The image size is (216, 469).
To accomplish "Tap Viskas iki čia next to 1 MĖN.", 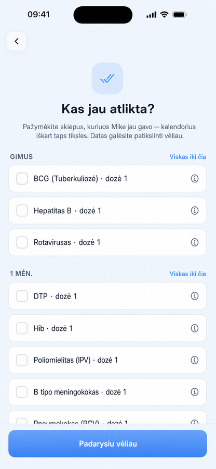I will (x=187, y=274).
